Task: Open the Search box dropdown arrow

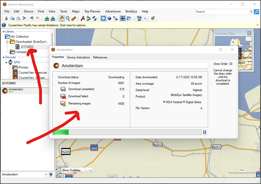Action: (251, 12)
